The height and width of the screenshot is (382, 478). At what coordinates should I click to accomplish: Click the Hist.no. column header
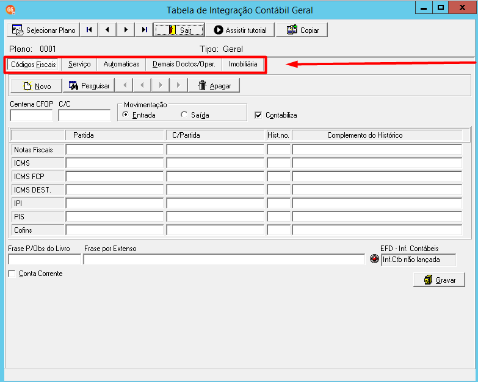(278, 135)
